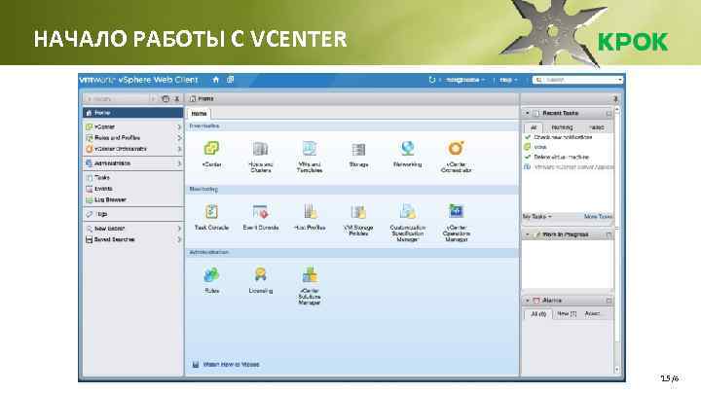Click the Delete virtual machine task entry

tap(561, 158)
